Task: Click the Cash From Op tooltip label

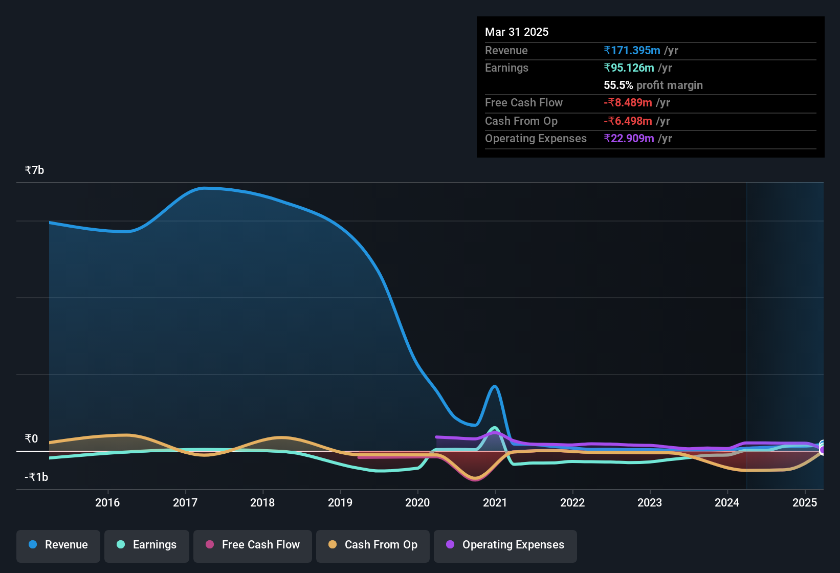Action: click(x=521, y=121)
